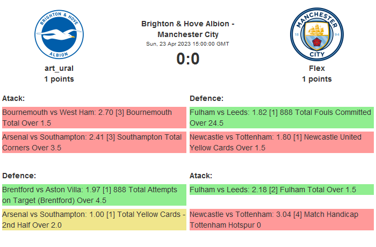Screen dimensions: 376x247
Task: Click the left Atack section heading
Action: coord(13,98)
